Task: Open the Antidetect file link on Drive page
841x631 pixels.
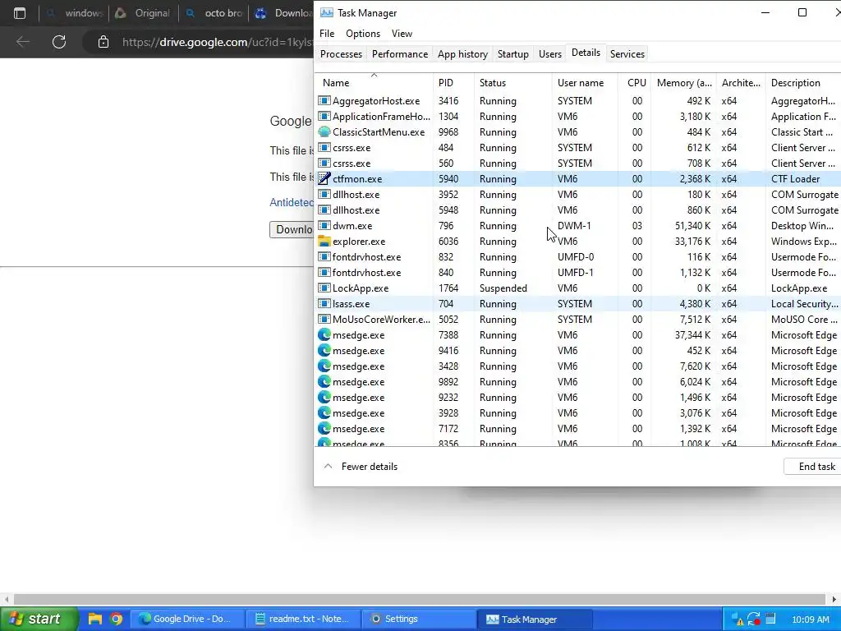Action: (292, 202)
